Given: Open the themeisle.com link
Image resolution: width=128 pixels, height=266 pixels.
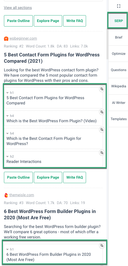Looking at the screenshot, I should click(x=22, y=195).
